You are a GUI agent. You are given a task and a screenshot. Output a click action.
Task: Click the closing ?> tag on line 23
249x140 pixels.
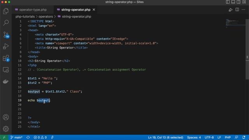30,118
